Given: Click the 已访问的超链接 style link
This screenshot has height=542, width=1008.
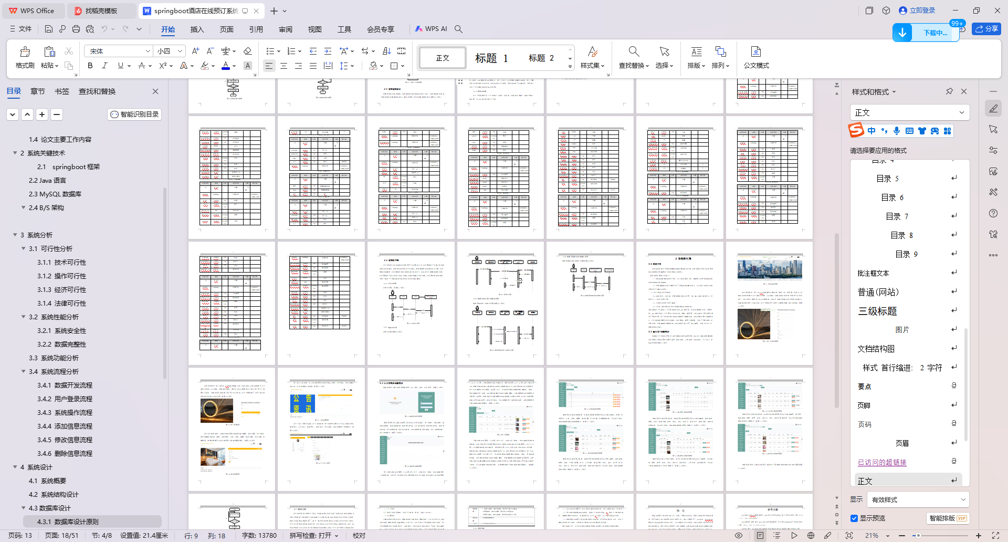Looking at the screenshot, I should (x=882, y=462).
